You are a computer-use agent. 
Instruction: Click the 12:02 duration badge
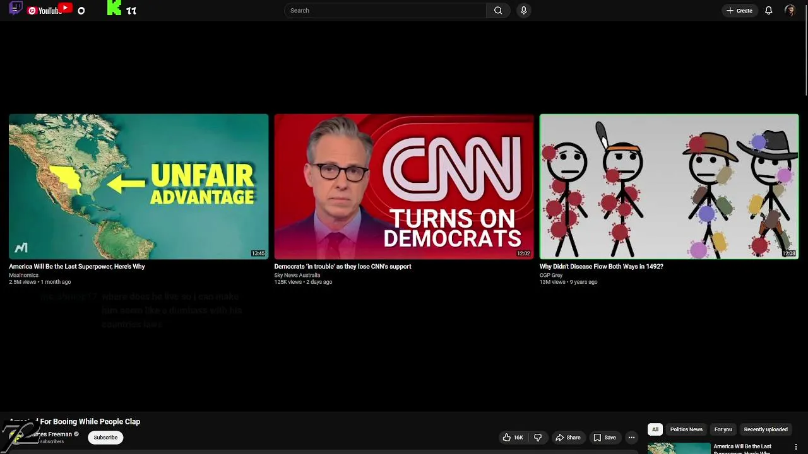click(523, 253)
